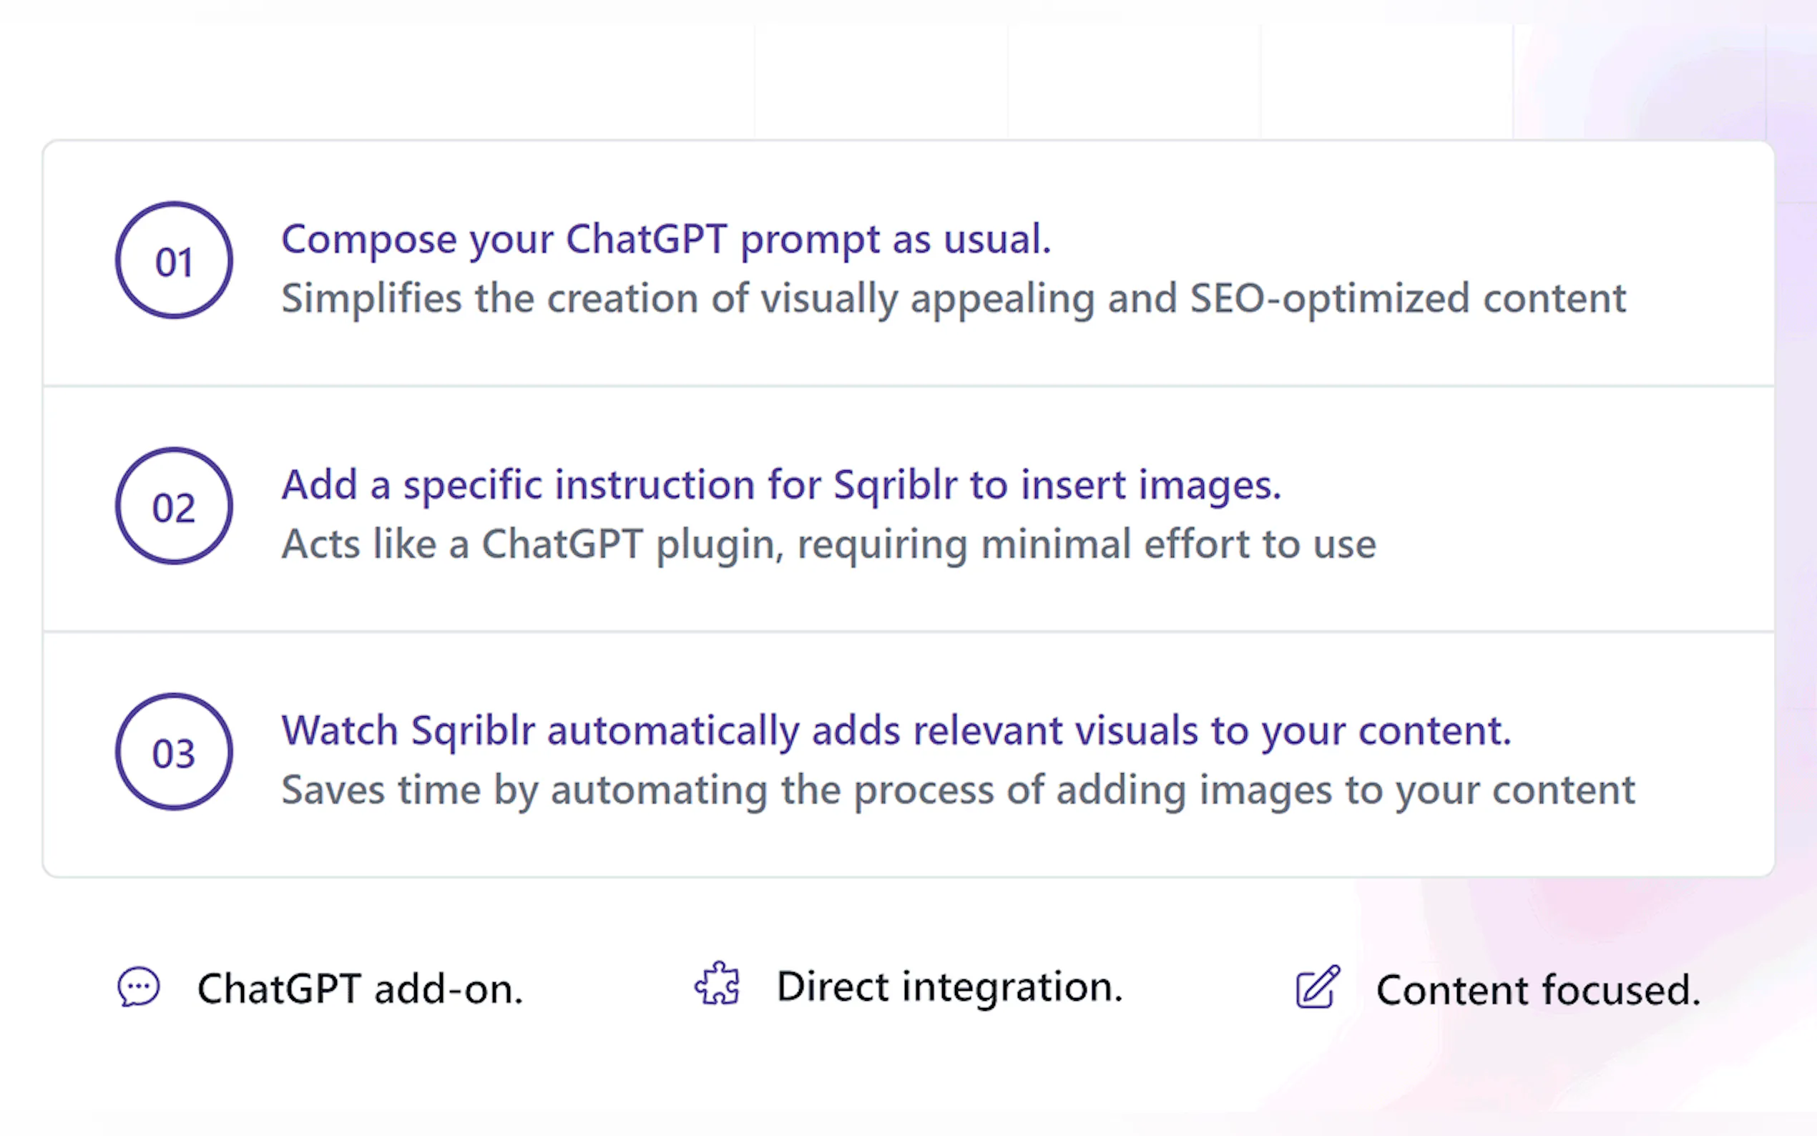Select the puzzle piece integration icon
This screenshot has height=1136, width=1817.
[x=718, y=984]
